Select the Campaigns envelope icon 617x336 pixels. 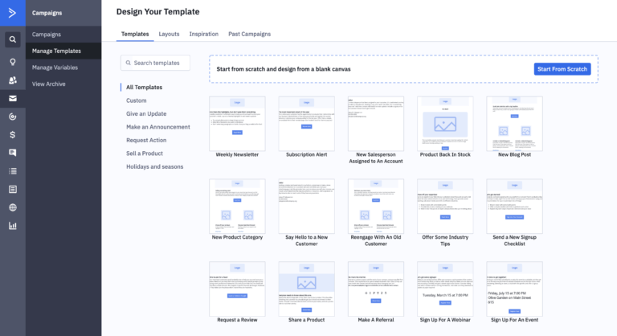click(13, 99)
